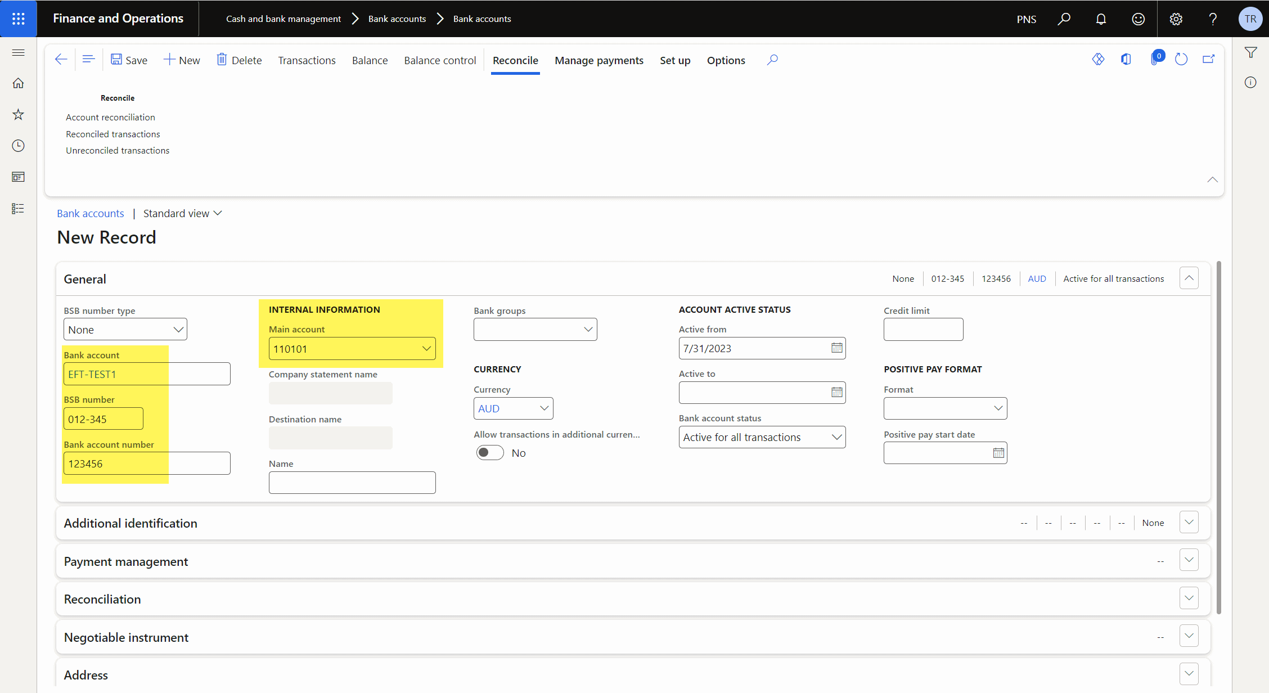Click the Credit limit field
The height and width of the screenshot is (693, 1269).
pos(923,330)
